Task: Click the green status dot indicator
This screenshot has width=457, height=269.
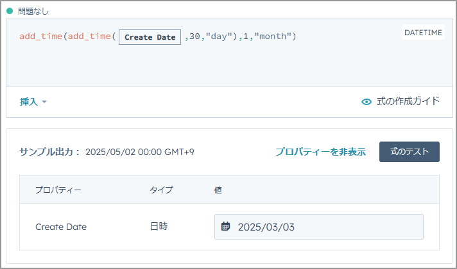Action: [x=10, y=11]
